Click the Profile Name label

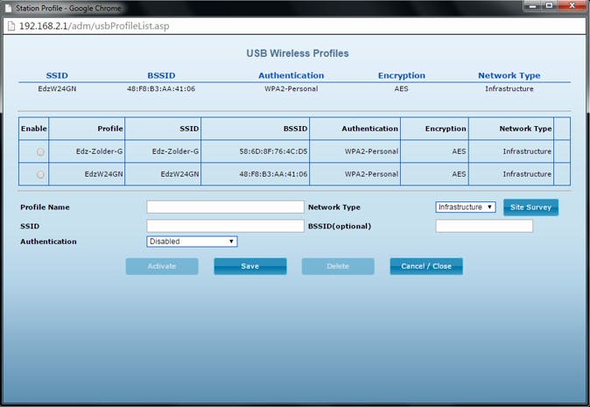pos(45,207)
